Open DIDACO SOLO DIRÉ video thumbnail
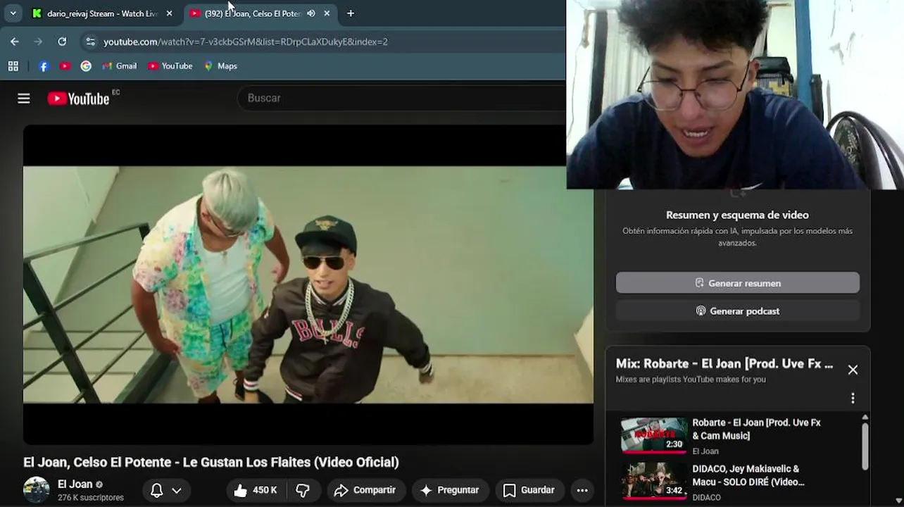904x507 pixels. (654, 480)
